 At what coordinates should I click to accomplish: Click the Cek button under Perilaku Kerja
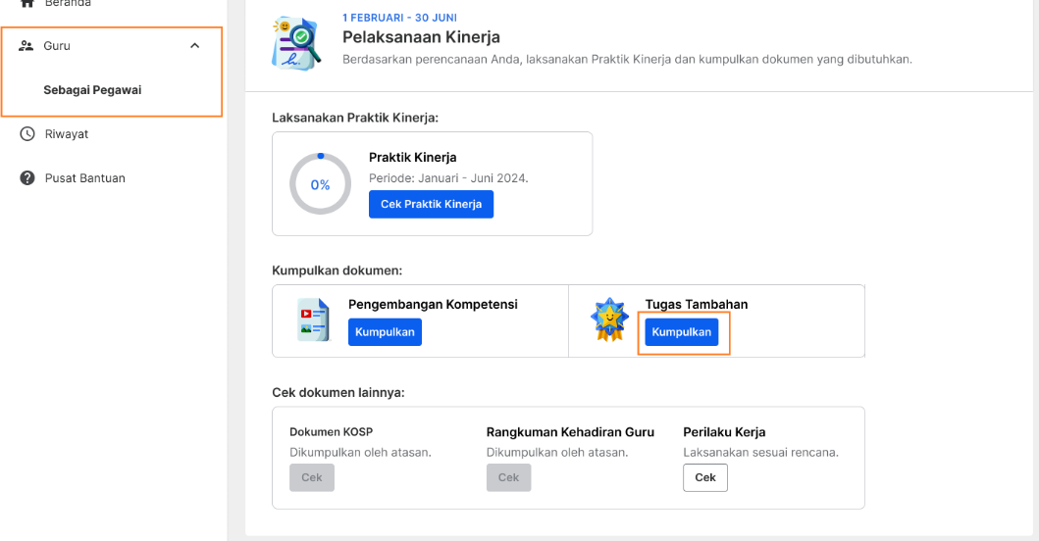click(x=705, y=477)
